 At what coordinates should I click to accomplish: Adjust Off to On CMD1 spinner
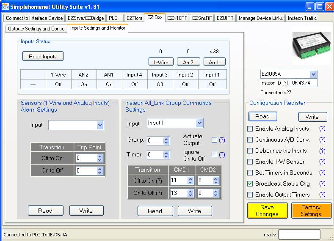[190, 181]
